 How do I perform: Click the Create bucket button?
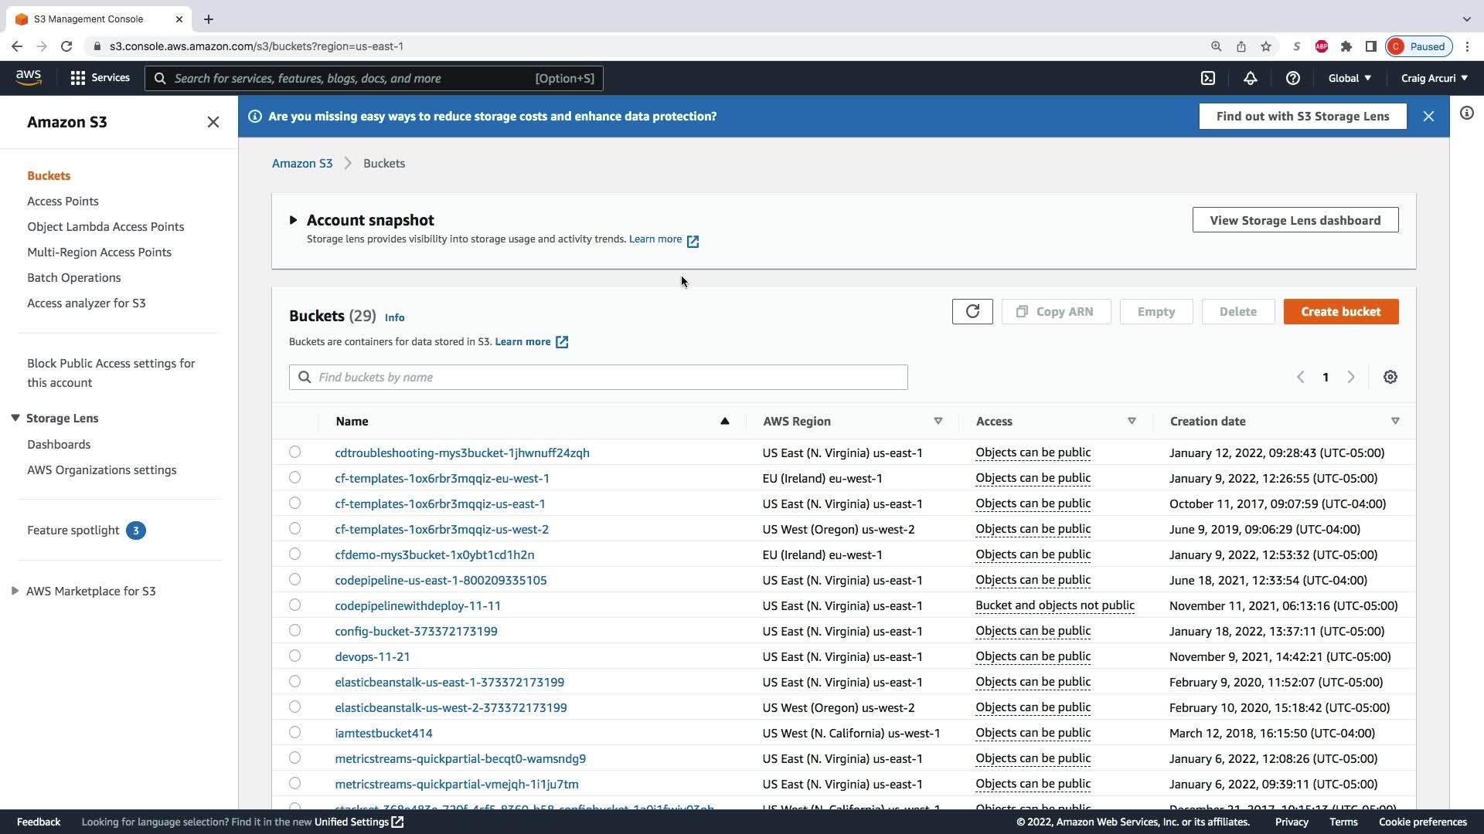pos(1340,311)
